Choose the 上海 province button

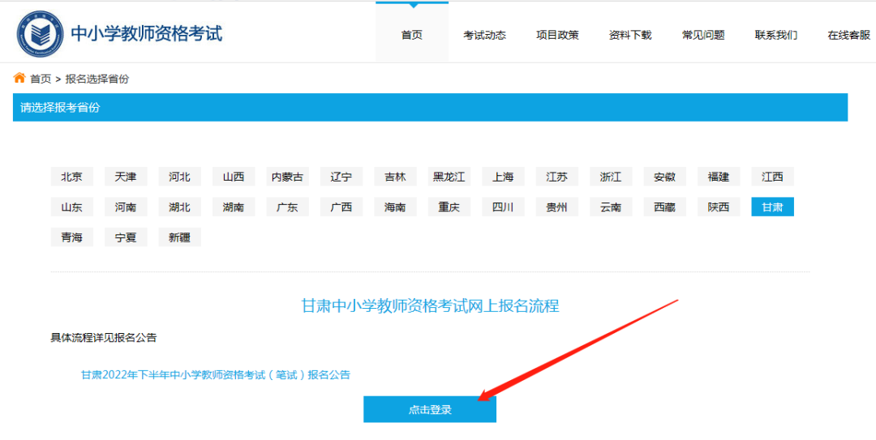[x=503, y=177]
